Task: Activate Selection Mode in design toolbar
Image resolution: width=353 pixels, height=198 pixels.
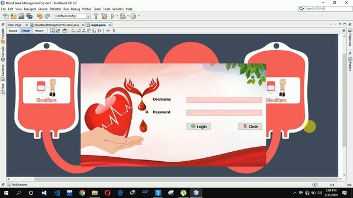Action: click(x=52, y=31)
